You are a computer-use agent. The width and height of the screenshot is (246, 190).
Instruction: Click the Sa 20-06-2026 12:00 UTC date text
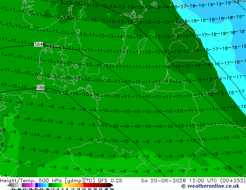(180, 181)
